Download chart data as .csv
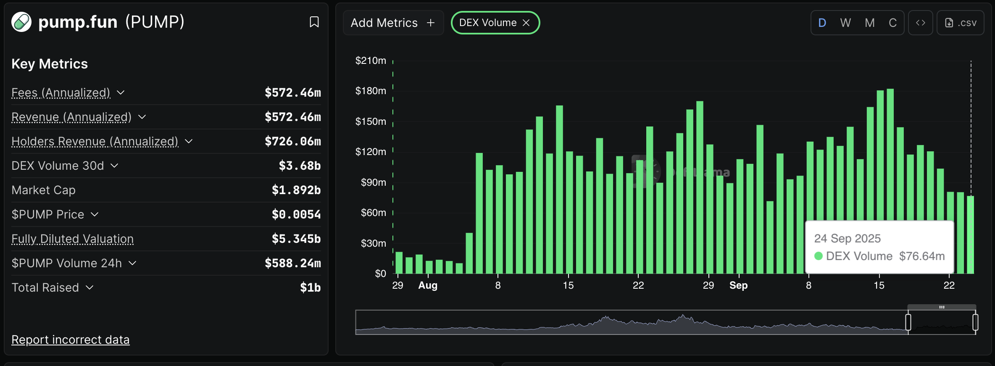The image size is (995, 366). [961, 23]
